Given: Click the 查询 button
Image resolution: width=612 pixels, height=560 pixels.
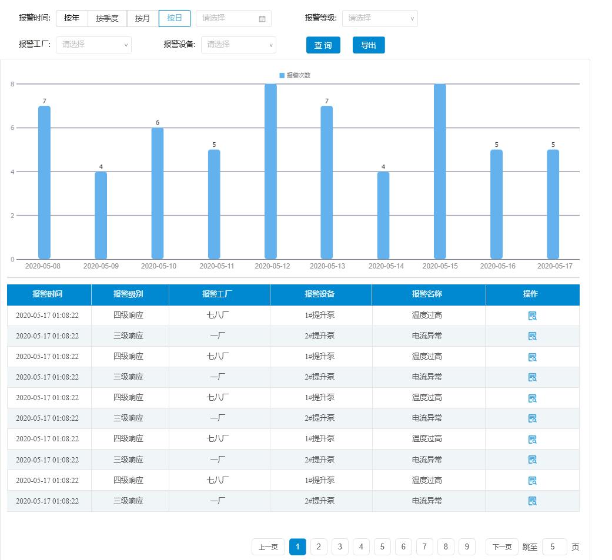Looking at the screenshot, I should tap(323, 45).
